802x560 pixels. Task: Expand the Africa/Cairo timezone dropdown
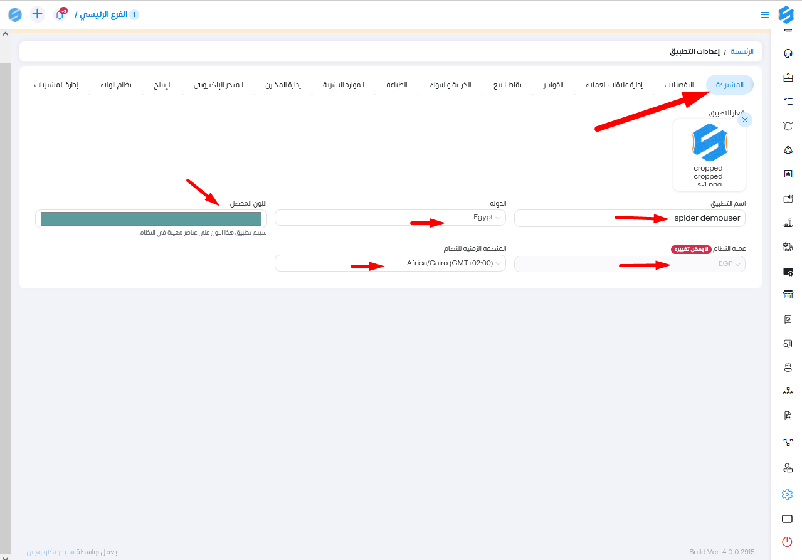click(390, 263)
